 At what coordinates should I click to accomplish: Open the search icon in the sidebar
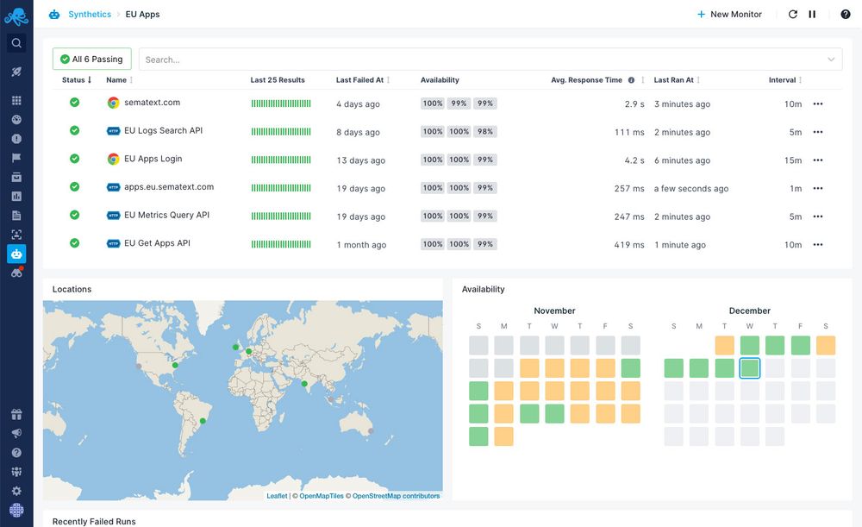[16, 43]
